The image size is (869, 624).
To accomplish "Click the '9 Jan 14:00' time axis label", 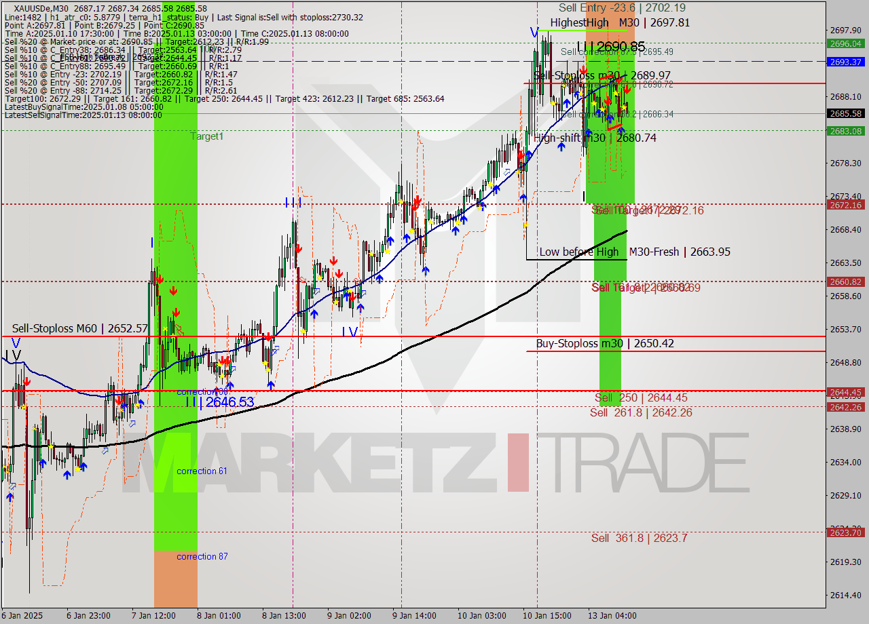I will (x=413, y=616).
